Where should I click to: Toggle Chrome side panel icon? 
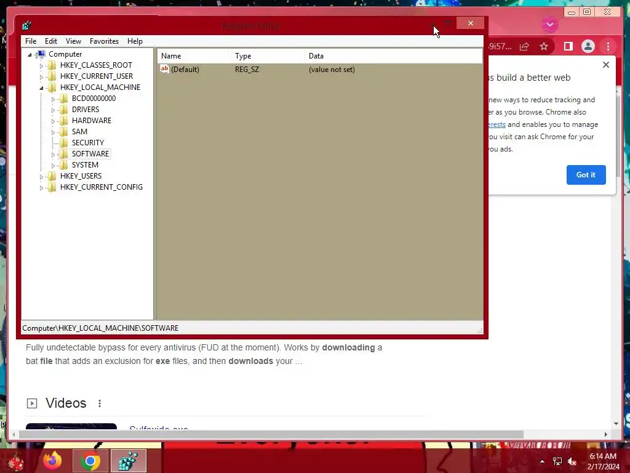coord(568,47)
